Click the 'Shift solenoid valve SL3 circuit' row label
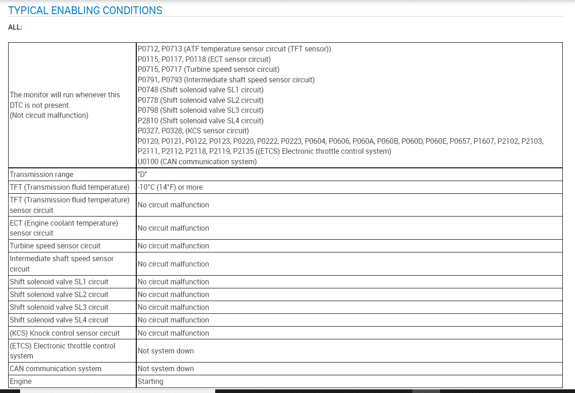Image resolution: width=575 pixels, height=393 pixels. click(x=59, y=307)
